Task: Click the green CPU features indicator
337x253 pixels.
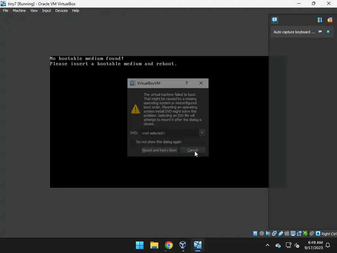Action: point(305,234)
